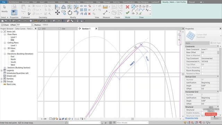Click the Offset input field

[24, 25]
